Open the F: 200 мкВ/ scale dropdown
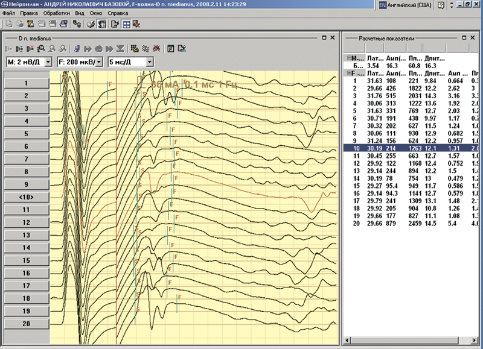The image size is (483, 349). tap(99, 62)
